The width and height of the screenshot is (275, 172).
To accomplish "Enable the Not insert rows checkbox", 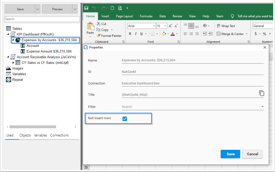I will coord(125,119).
